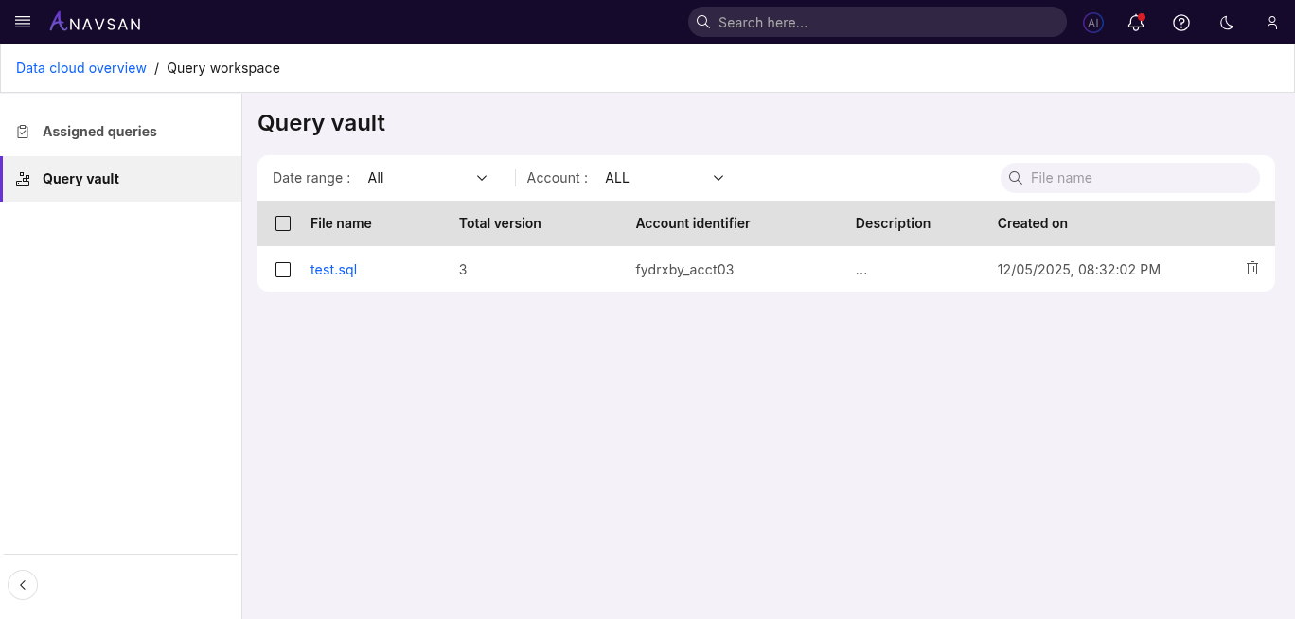
Task: Open the notifications bell
Action: click(x=1135, y=22)
